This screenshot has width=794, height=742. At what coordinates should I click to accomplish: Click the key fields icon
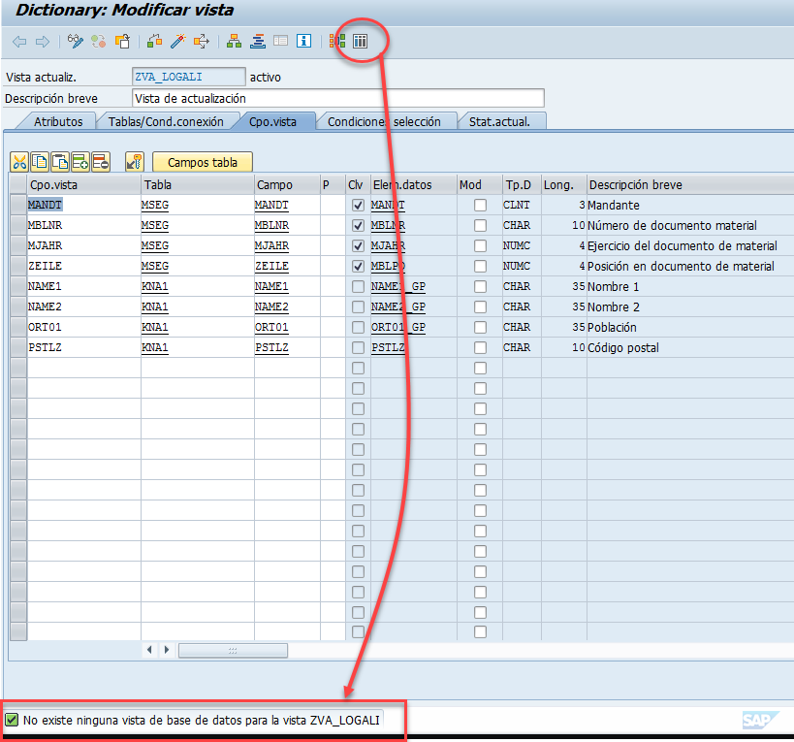(x=135, y=162)
